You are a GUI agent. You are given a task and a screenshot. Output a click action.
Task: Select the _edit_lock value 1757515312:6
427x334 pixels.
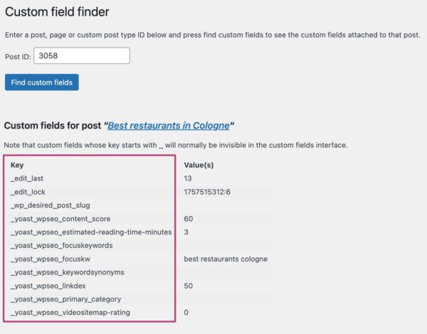(211, 192)
